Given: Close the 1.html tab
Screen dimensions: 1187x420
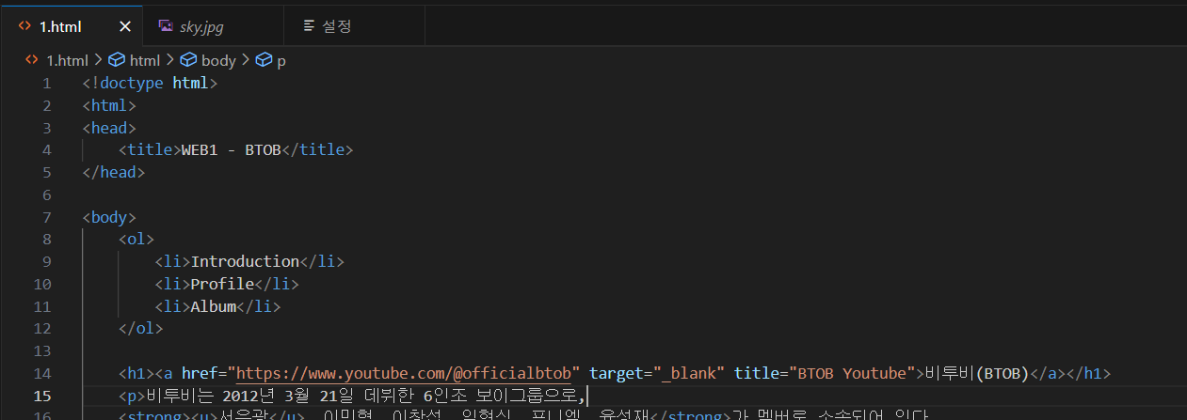Looking at the screenshot, I should click(x=124, y=26).
